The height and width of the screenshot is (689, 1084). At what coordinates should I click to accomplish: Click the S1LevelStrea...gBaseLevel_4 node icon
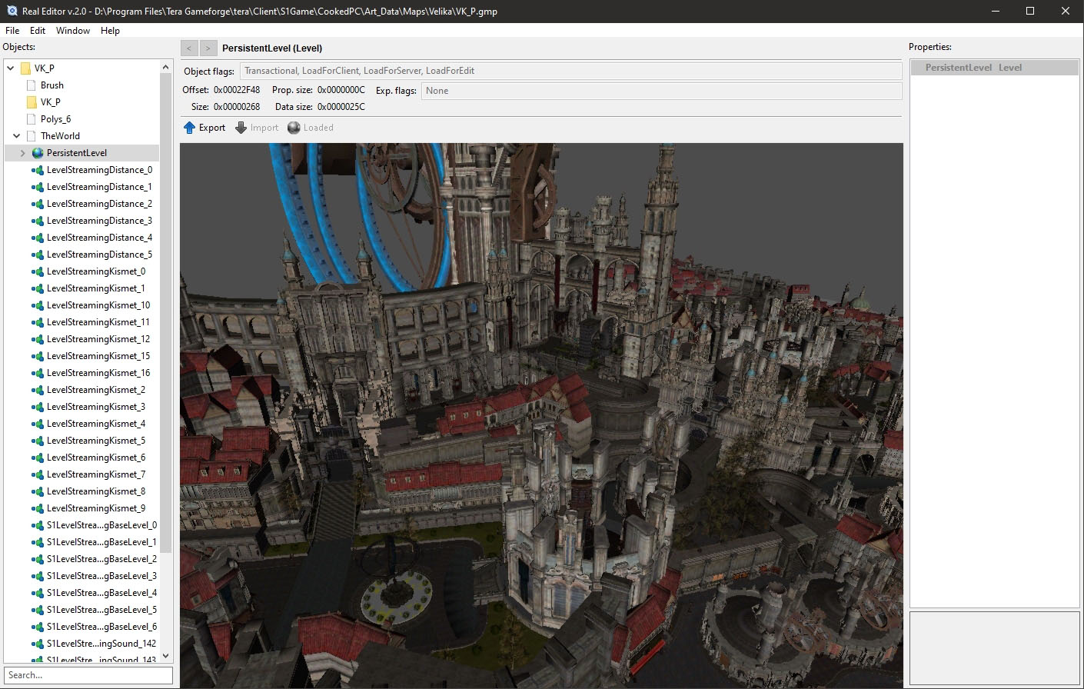[38, 593]
